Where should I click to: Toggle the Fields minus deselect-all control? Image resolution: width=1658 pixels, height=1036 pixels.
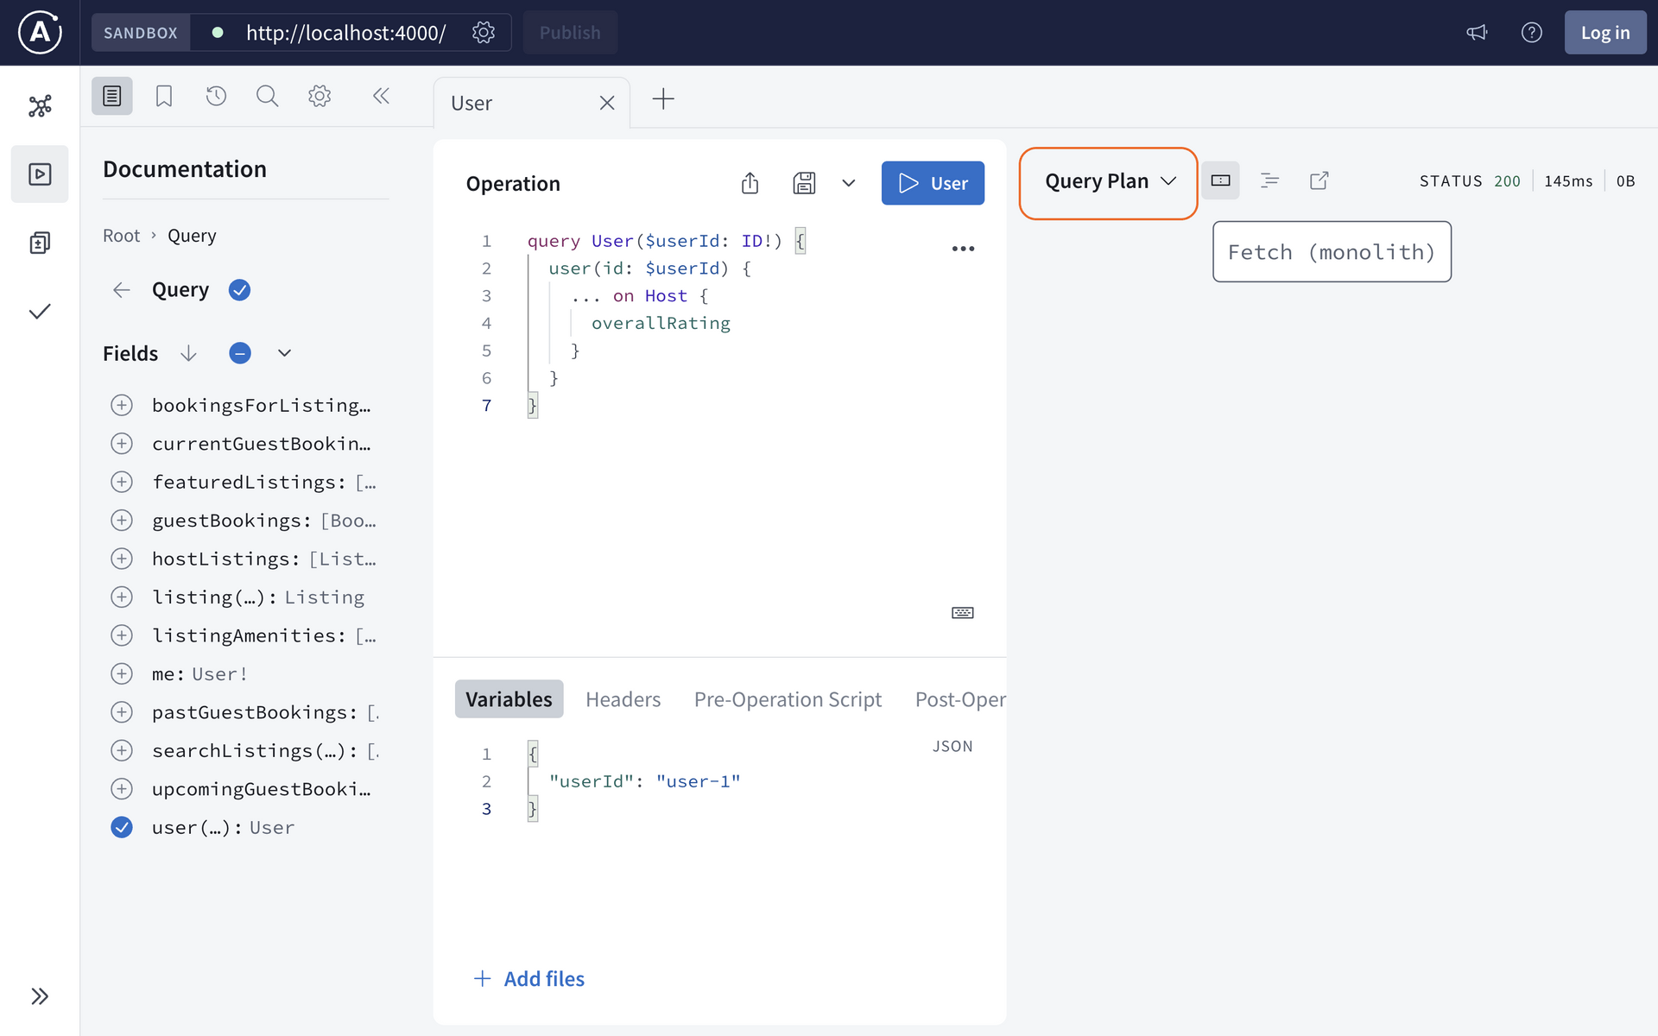pyautogui.click(x=239, y=353)
